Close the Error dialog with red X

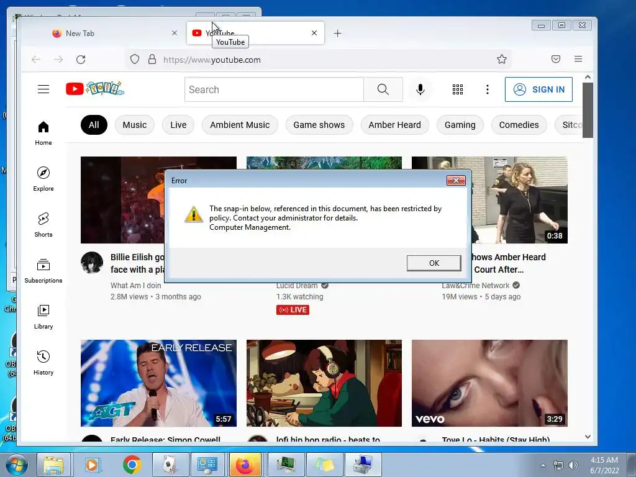(x=456, y=181)
